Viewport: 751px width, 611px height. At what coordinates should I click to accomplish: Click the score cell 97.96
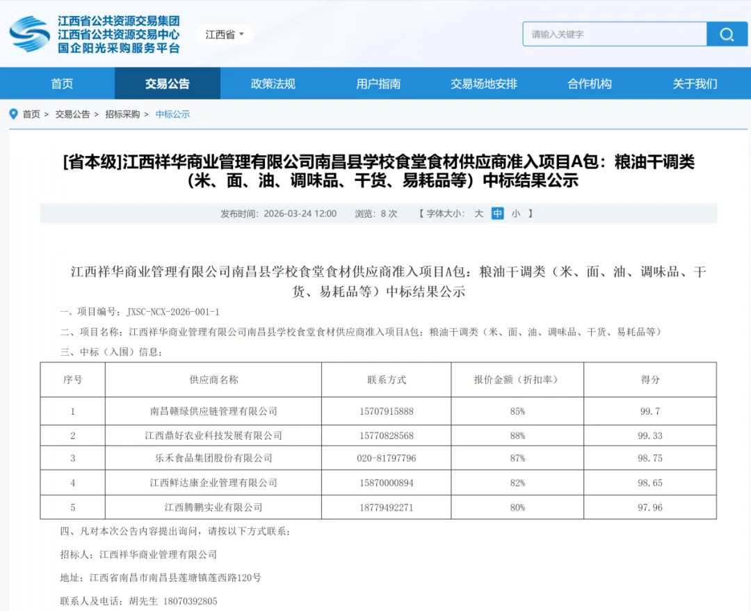click(650, 507)
